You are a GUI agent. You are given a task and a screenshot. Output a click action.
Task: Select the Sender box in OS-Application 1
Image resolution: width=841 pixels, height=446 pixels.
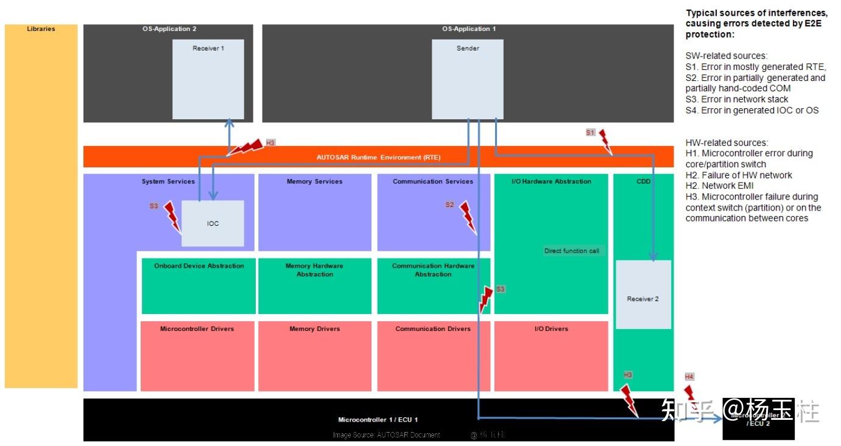click(x=468, y=79)
